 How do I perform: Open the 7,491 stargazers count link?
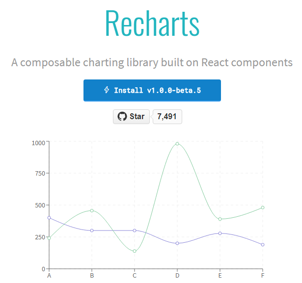[167, 116]
